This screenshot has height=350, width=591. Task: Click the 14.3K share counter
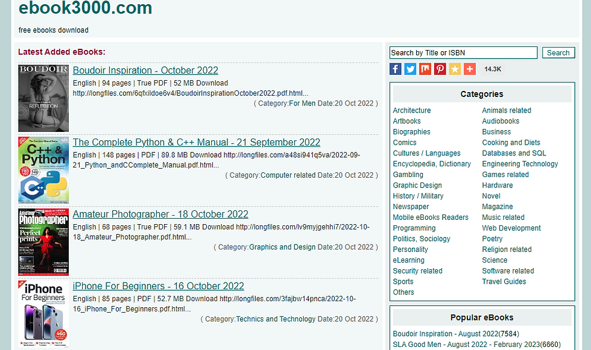[x=493, y=69]
